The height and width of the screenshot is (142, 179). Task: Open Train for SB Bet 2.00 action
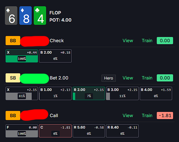pyautogui.click(x=147, y=78)
